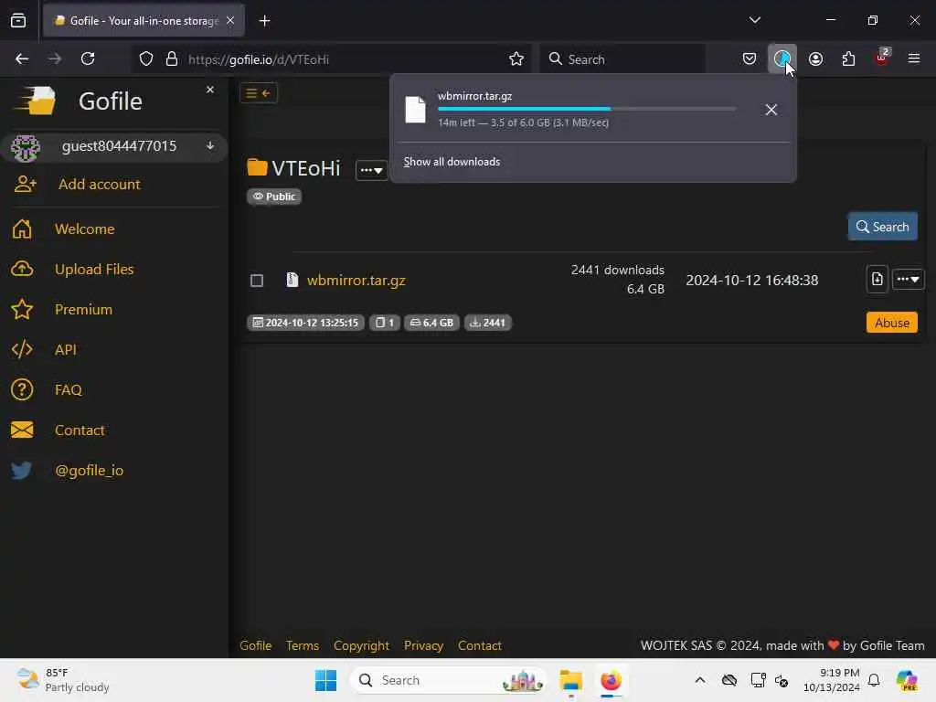Click the downloading file icon in panel

[x=415, y=110]
